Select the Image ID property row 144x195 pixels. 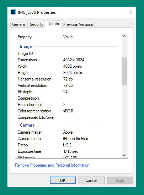point(68,54)
